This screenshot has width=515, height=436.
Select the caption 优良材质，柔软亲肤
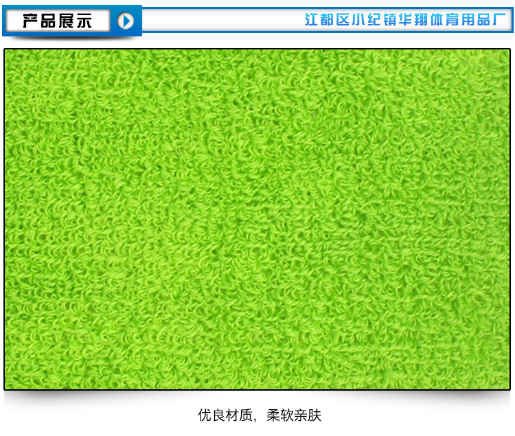coord(260,415)
